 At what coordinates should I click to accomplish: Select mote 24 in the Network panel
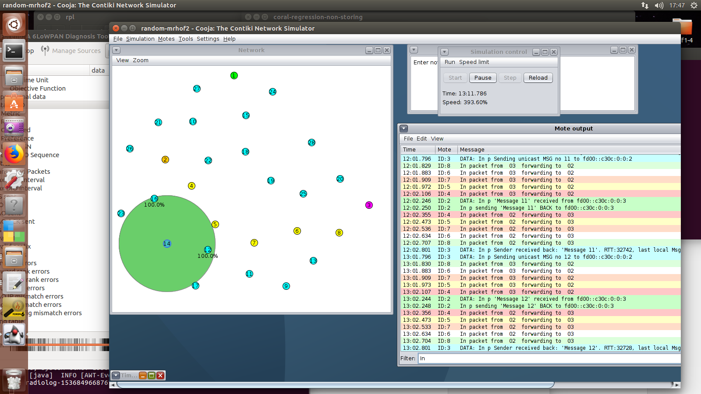click(x=273, y=92)
